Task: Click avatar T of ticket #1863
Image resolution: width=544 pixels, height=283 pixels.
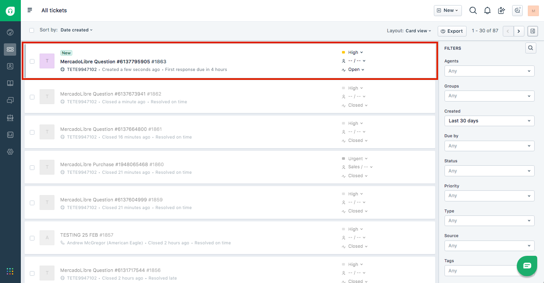Action: pyautogui.click(x=47, y=61)
